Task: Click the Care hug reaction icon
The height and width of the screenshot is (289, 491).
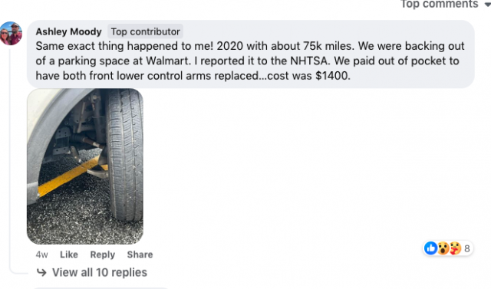Action: click(455, 248)
